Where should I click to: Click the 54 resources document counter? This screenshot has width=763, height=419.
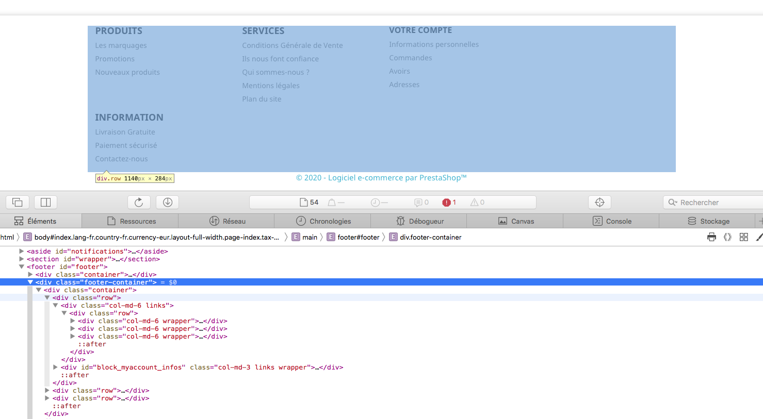[309, 203]
